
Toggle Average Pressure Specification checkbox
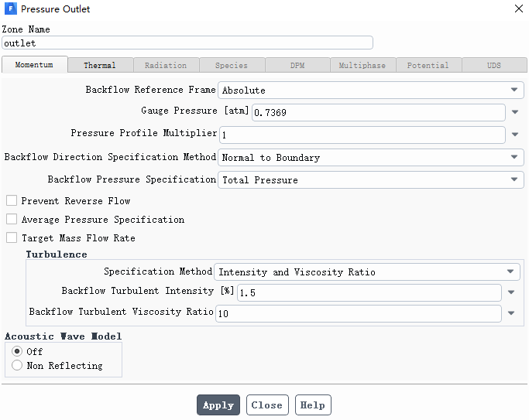12,220
